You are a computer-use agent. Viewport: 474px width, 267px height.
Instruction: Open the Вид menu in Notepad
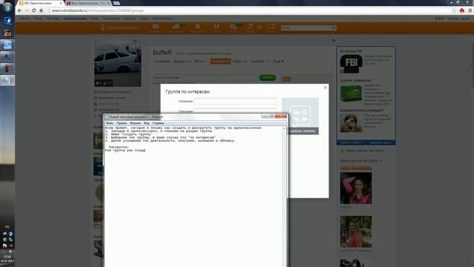point(147,123)
